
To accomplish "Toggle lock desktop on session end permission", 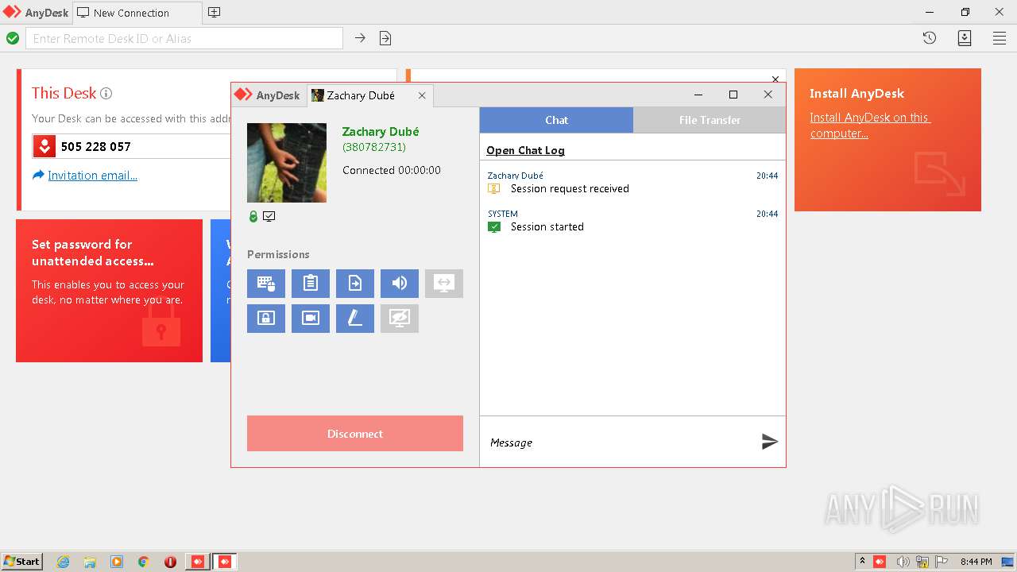I will 266,319.
